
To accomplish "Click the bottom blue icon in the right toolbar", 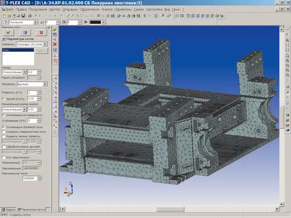I will [288, 130].
